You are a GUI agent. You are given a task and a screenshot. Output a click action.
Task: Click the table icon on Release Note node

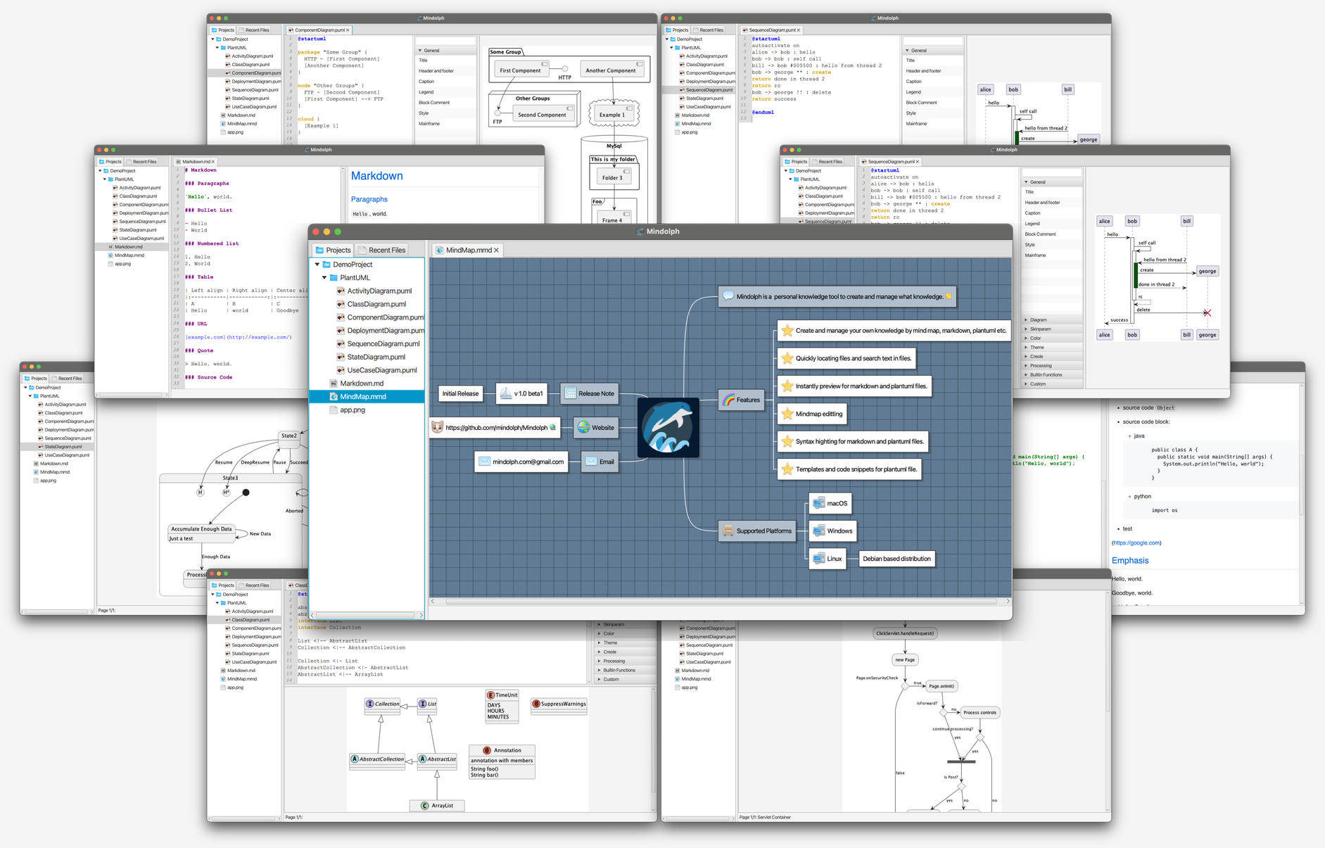pyautogui.click(x=570, y=393)
